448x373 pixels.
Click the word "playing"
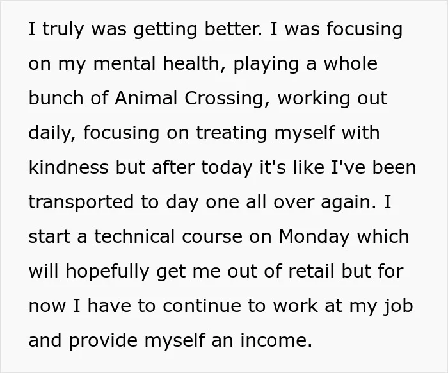coord(266,64)
